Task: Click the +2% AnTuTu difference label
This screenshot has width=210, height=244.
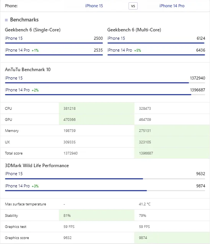Action: pos(35,90)
